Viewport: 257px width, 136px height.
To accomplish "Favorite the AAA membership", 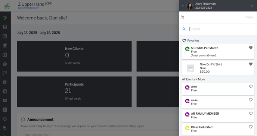I will click(x=251, y=86).
